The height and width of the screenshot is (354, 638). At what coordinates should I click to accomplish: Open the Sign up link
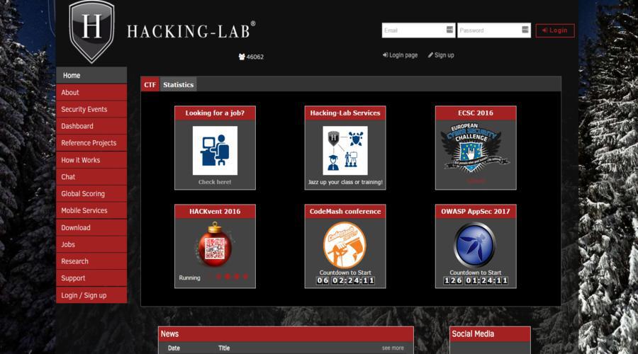441,55
